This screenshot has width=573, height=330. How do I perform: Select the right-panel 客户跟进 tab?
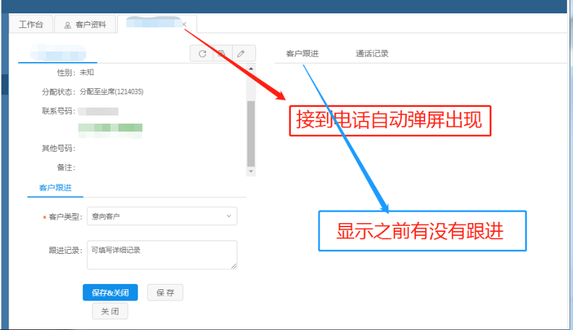pyautogui.click(x=302, y=53)
